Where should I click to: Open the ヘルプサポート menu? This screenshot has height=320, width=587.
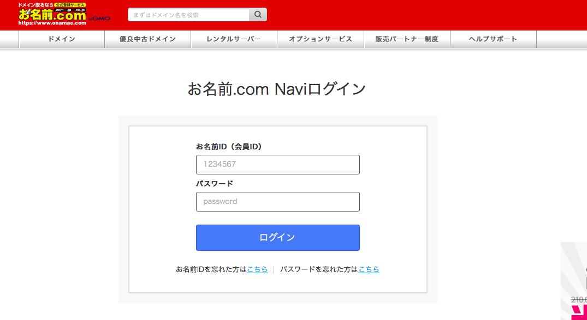pyautogui.click(x=494, y=39)
